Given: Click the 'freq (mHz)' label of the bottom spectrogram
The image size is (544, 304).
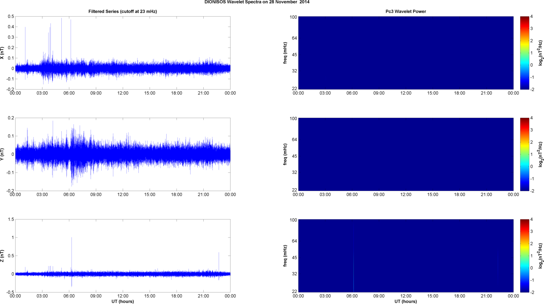Looking at the screenshot, I should point(285,256).
